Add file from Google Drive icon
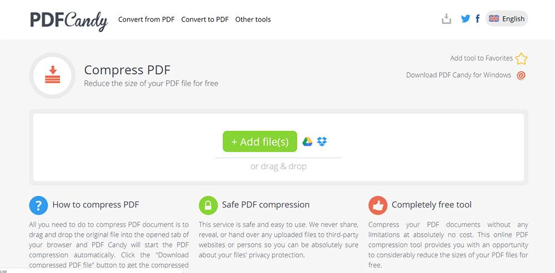 [307, 141]
